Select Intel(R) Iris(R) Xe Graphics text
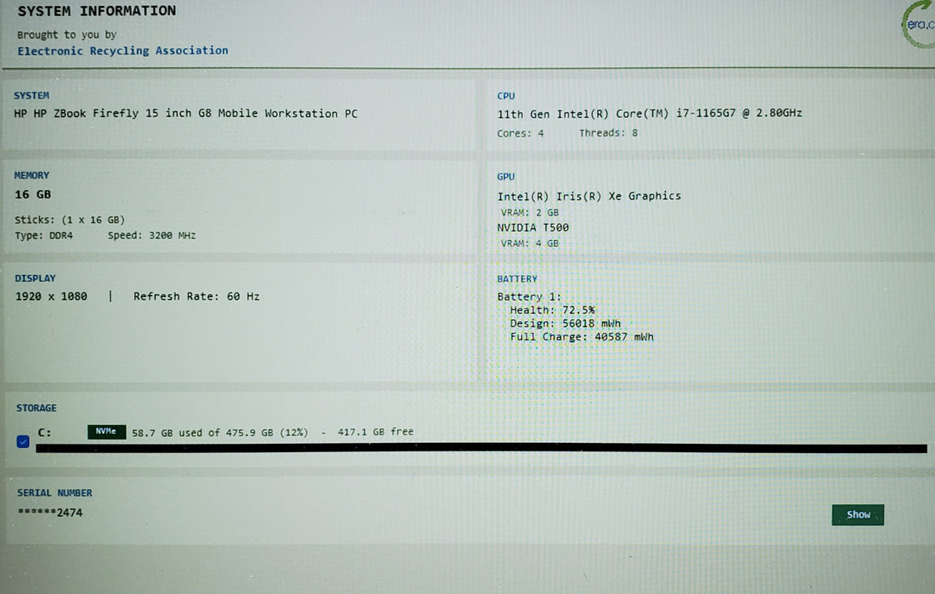 589,196
